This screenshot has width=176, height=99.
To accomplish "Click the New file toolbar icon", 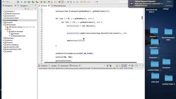I will click(x=4, y=2).
